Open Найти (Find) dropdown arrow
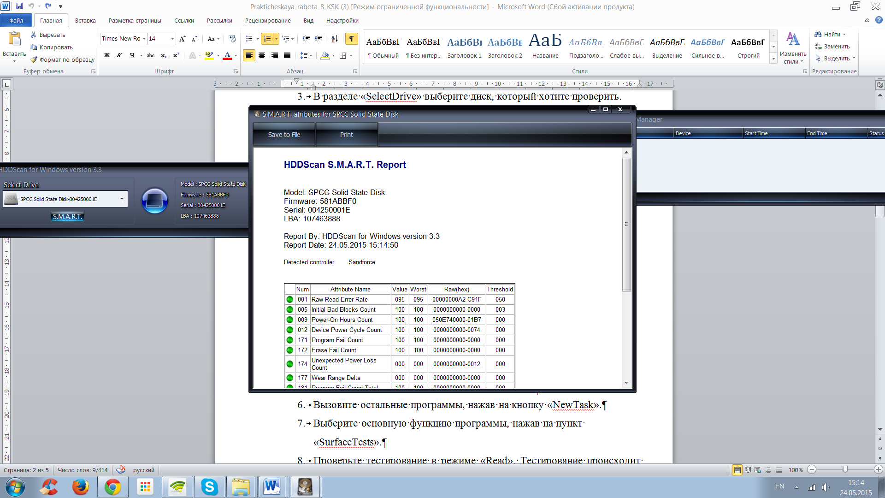The height and width of the screenshot is (498, 885). coord(844,35)
